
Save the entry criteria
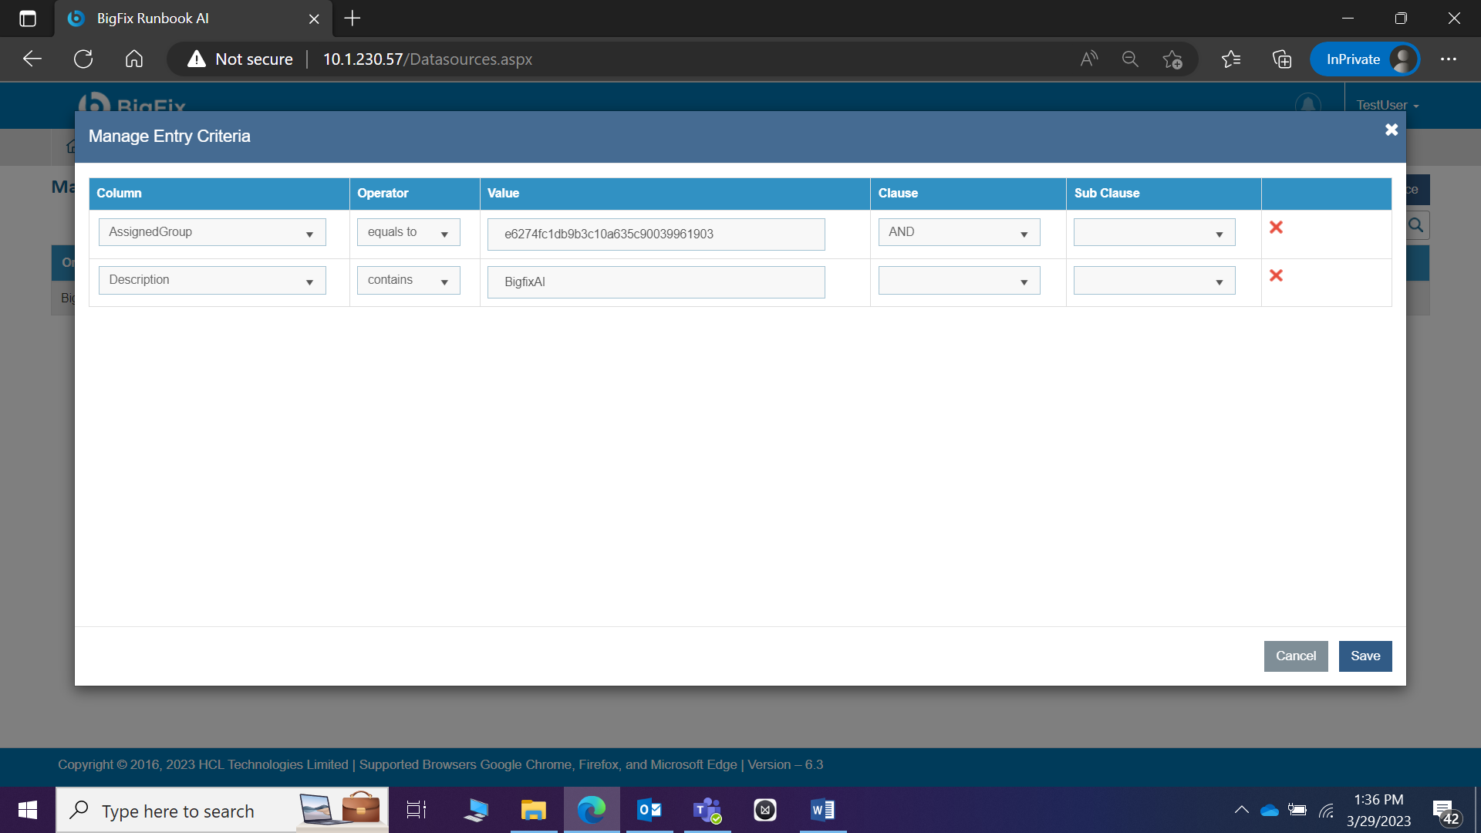tap(1365, 656)
